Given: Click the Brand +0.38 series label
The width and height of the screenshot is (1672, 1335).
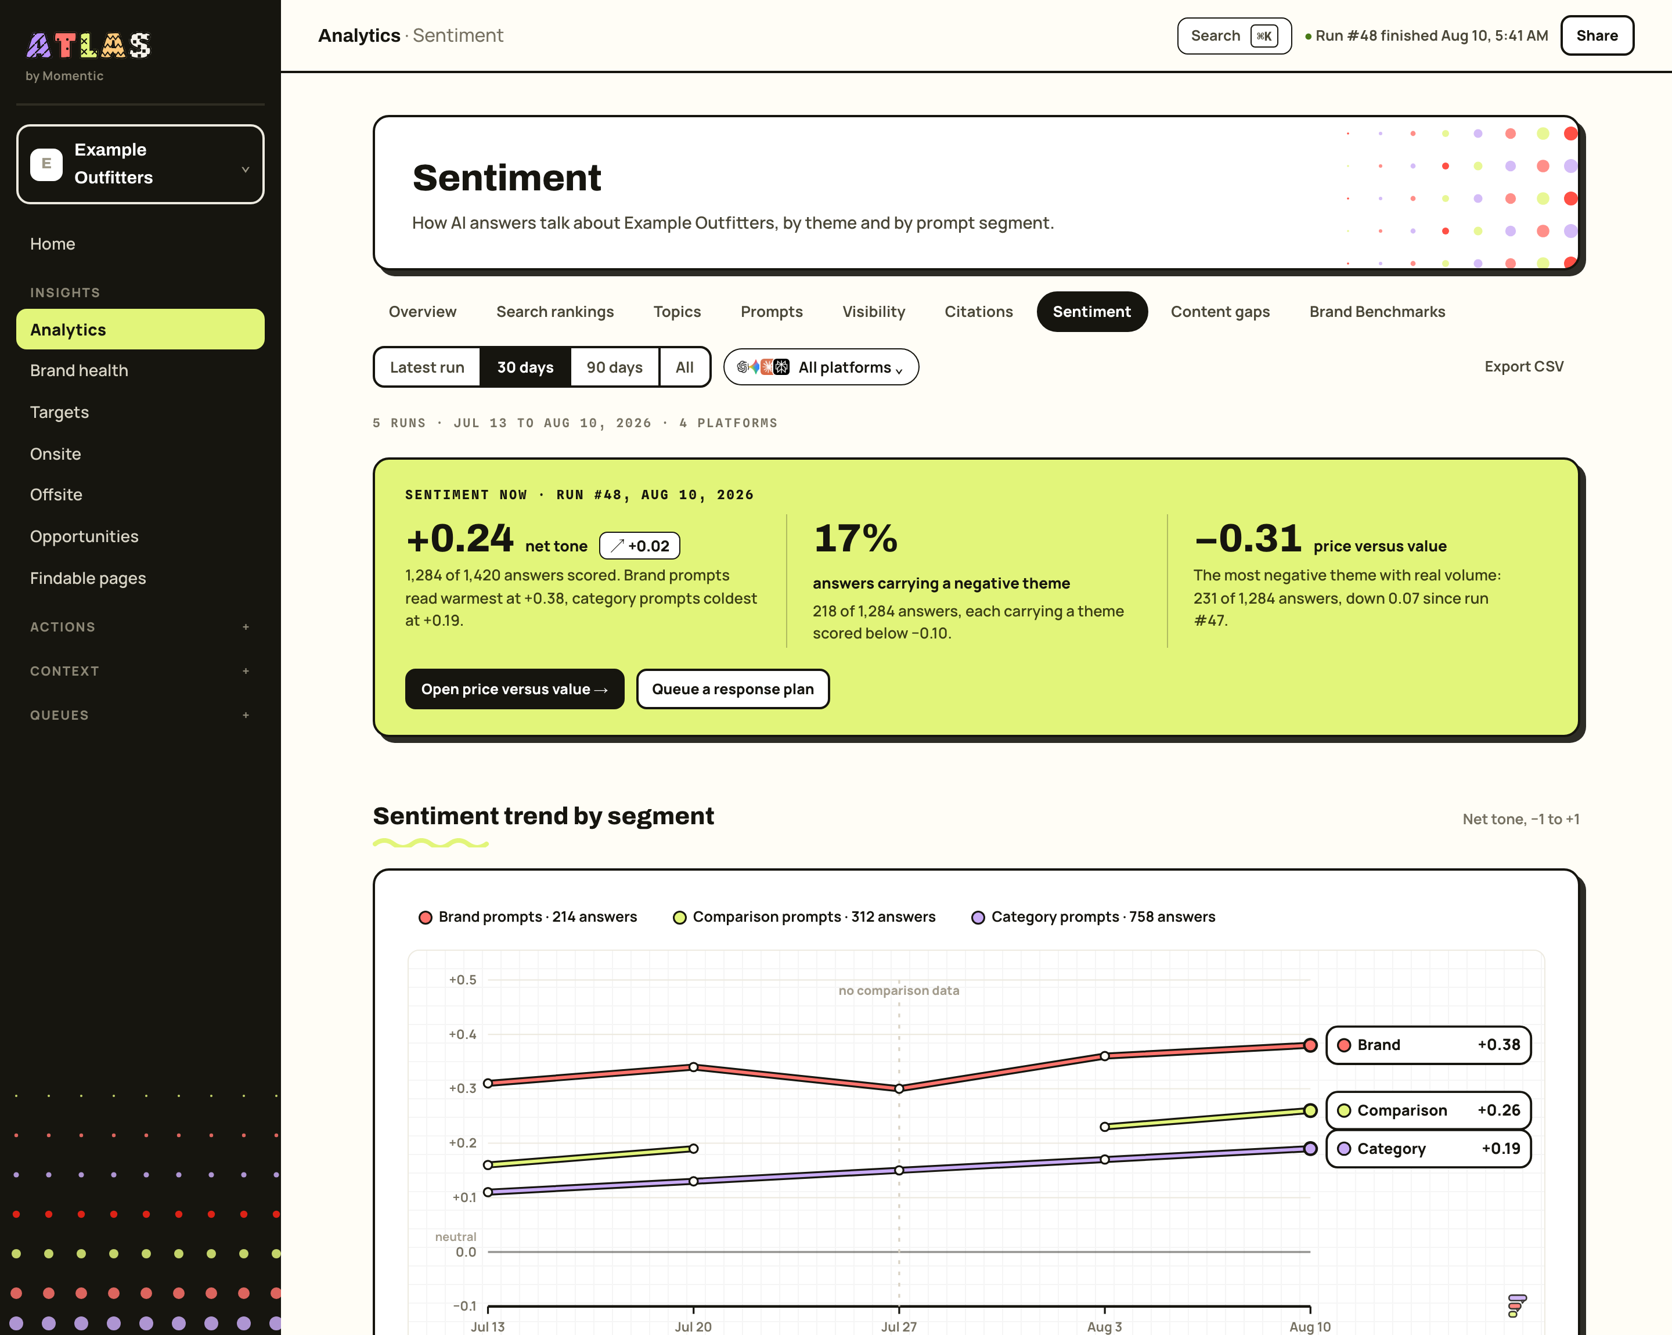Looking at the screenshot, I should click(x=1429, y=1045).
